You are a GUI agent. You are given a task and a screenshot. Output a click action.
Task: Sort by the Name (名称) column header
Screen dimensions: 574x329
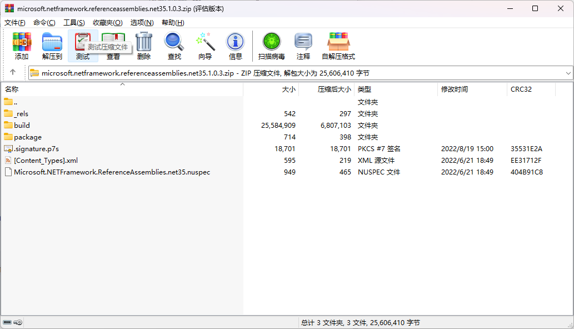pos(122,89)
